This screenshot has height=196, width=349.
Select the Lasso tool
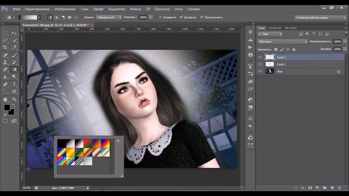click(5, 40)
